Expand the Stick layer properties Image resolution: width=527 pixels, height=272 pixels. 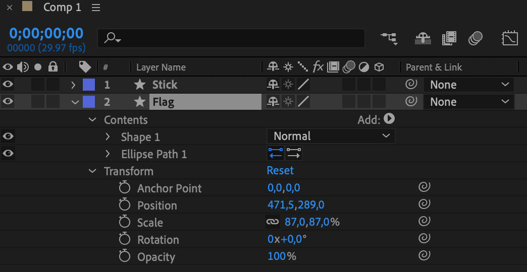[x=74, y=85]
